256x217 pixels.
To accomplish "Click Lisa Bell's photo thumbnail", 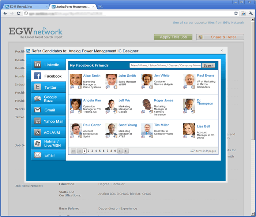I will (189, 129).
